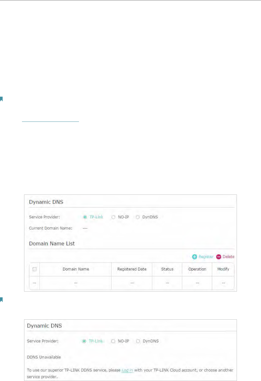261x381 pixels.
Task: Click the DDNS Unavailable message
Action: [x=44, y=357]
